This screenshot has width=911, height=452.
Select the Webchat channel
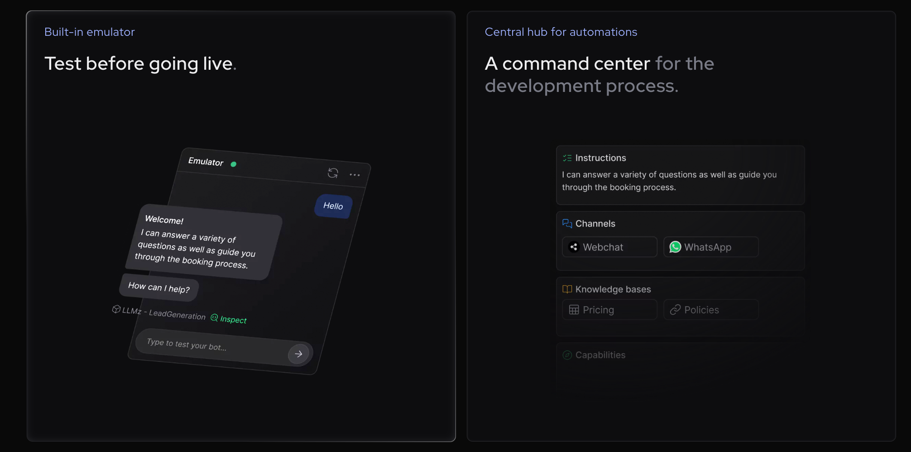pyautogui.click(x=609, y=247)
